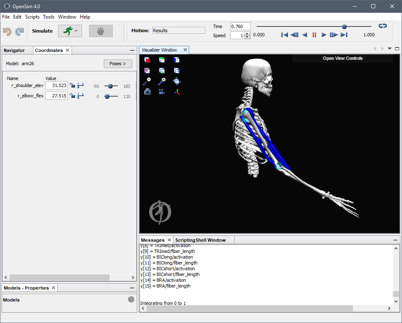Toggle the clamp for r_shoulder_elev
Viewport: 402px width, 323px height.
pos(80,85)
